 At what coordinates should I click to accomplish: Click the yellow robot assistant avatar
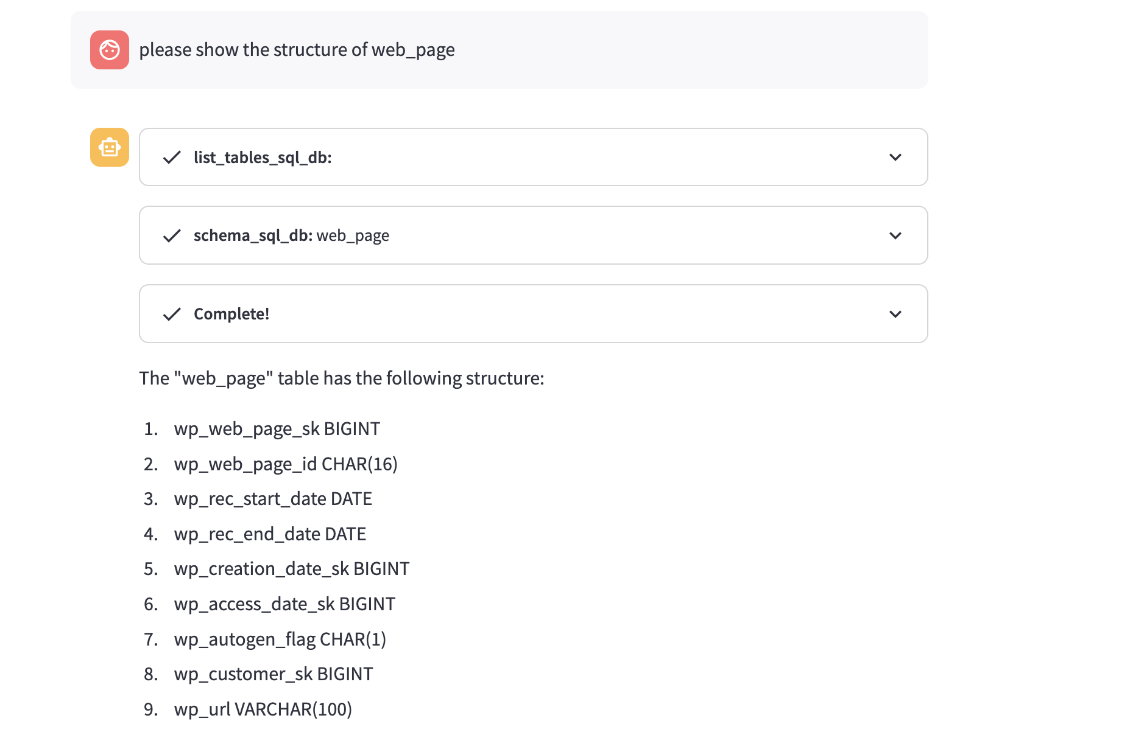click(110, 147)
